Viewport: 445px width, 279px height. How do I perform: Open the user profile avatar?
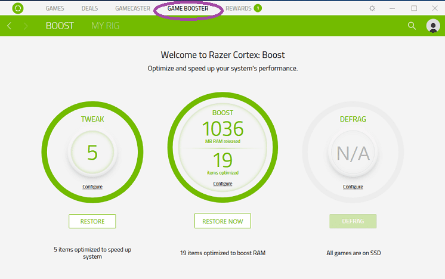point(433,26)
